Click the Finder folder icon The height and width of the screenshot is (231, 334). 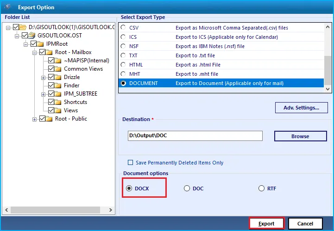58,85
